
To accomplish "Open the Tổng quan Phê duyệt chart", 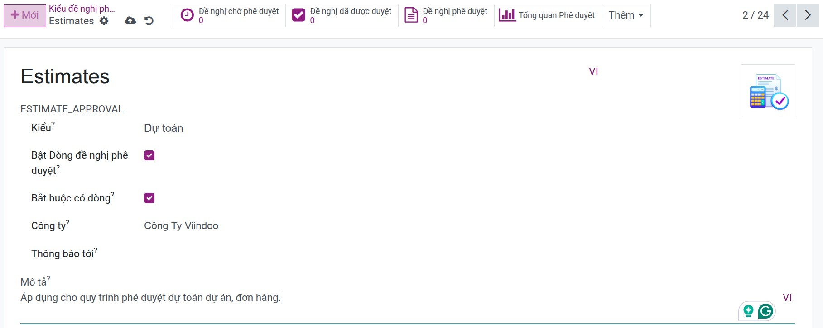I will click(547, 15).
